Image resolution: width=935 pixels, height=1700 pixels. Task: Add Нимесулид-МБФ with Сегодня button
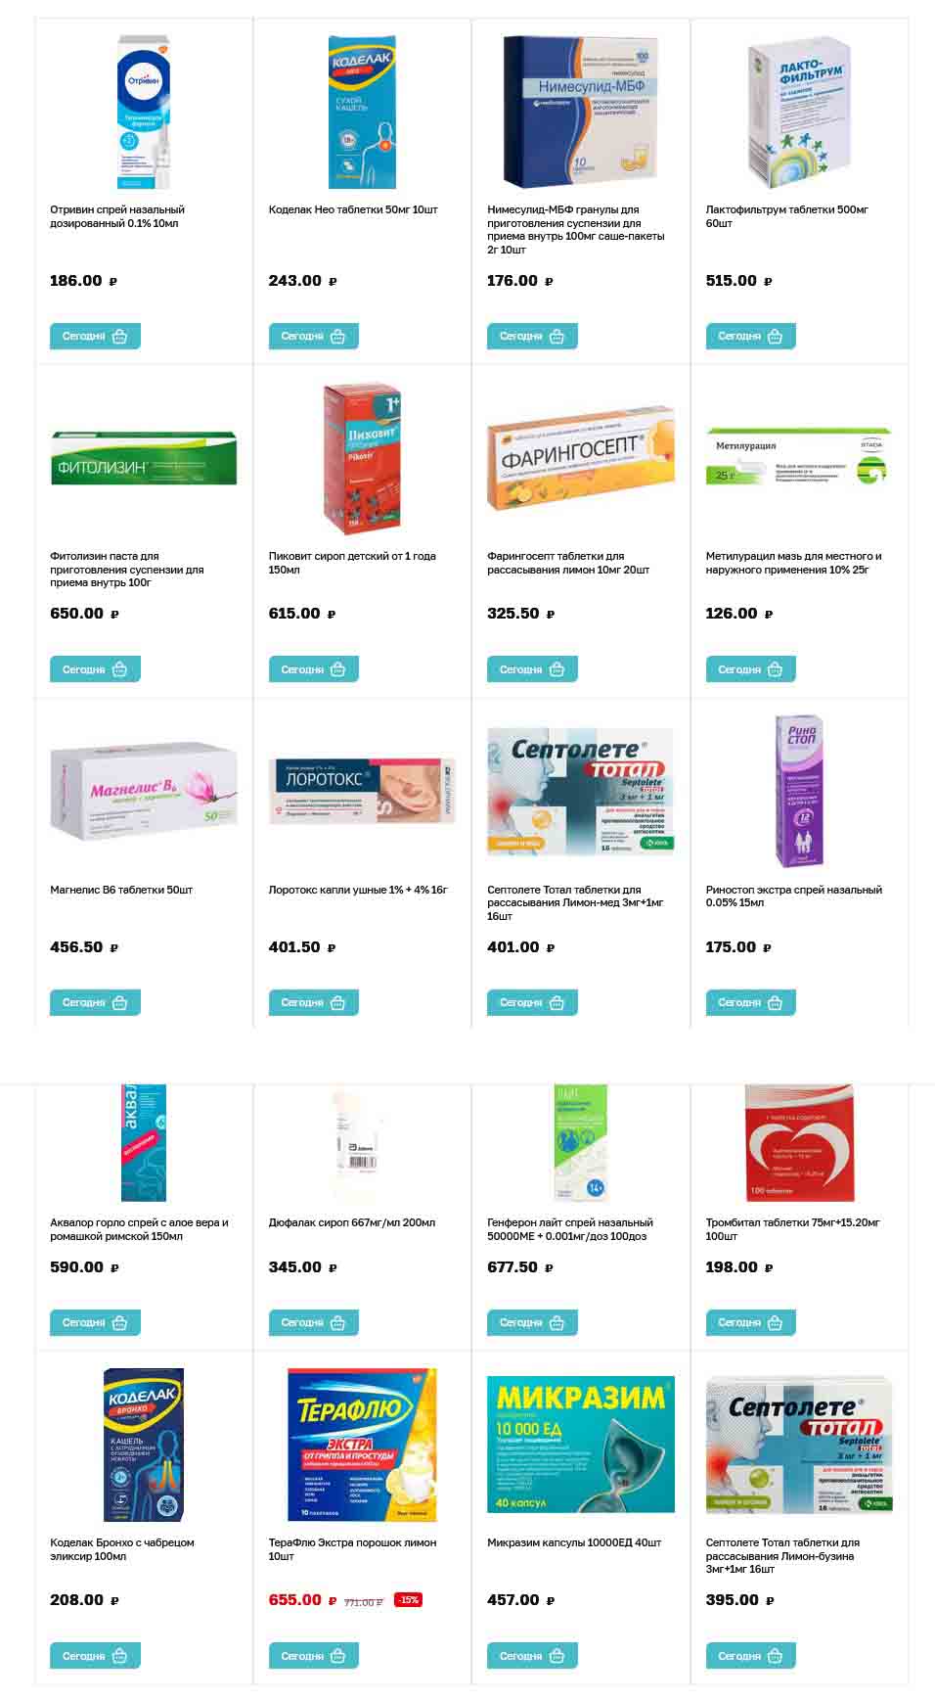click(x=532, y=337)
